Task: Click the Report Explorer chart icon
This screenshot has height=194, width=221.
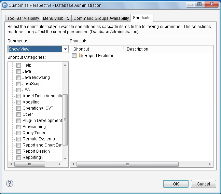Action: pos(81,56)
